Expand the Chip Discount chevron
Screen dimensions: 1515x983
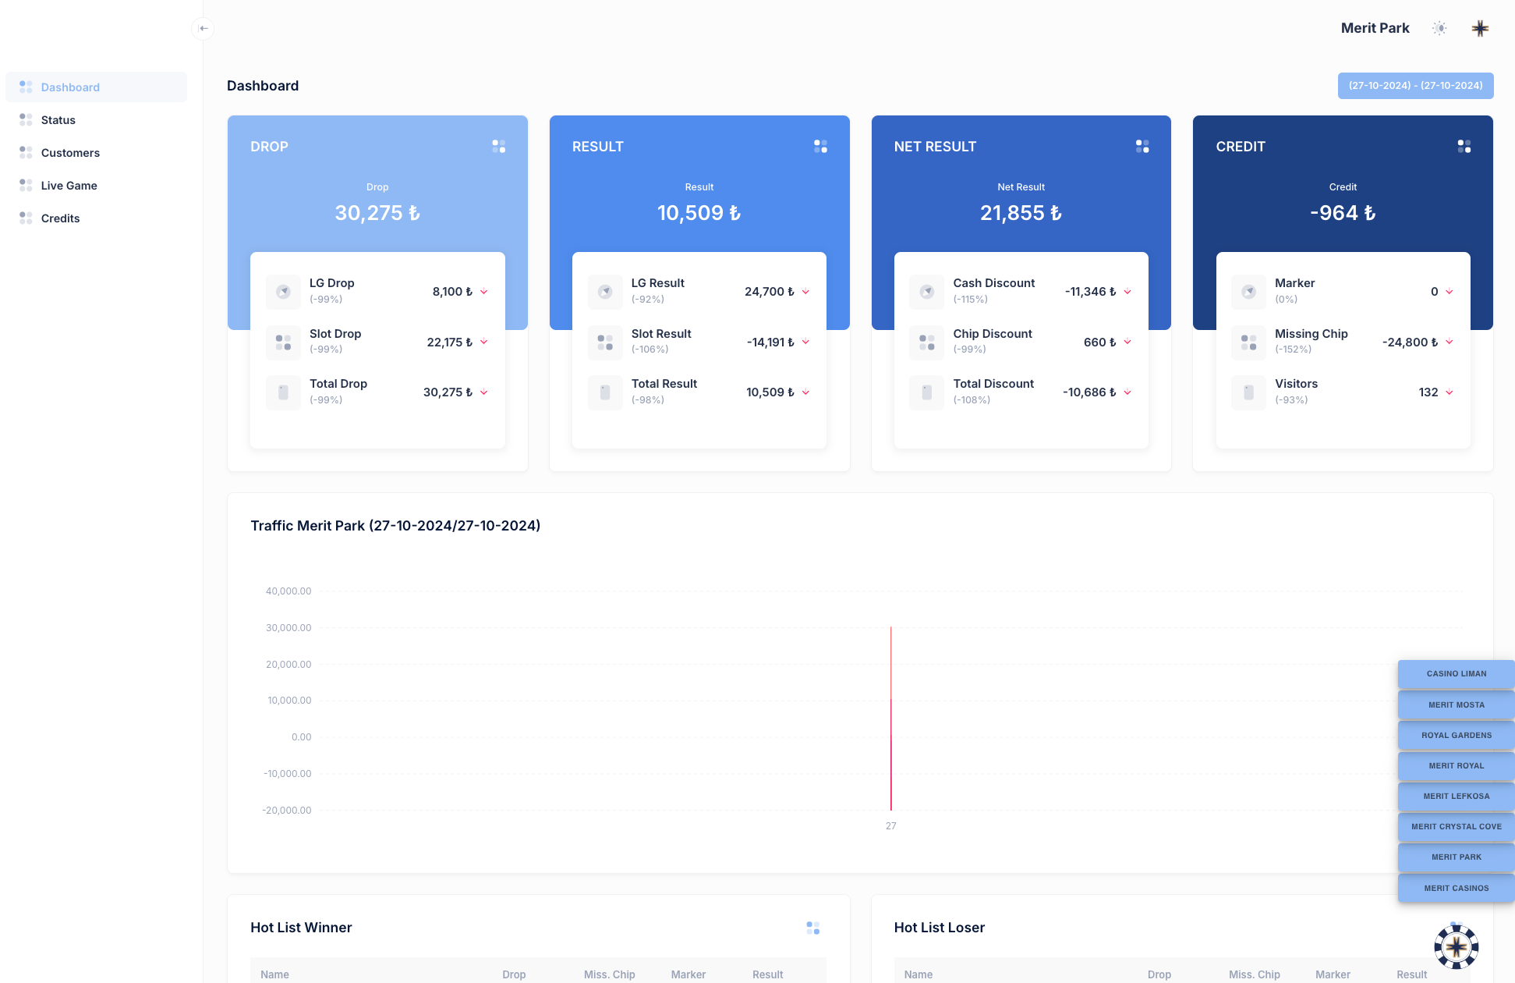1127,342
